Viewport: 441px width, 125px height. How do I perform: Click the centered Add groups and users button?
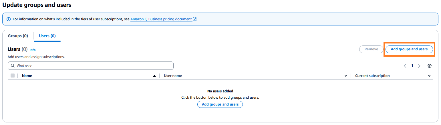220,104
